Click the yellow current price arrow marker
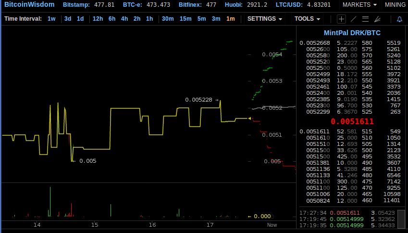This screenshot has height=233, width=408. [249, 118]
